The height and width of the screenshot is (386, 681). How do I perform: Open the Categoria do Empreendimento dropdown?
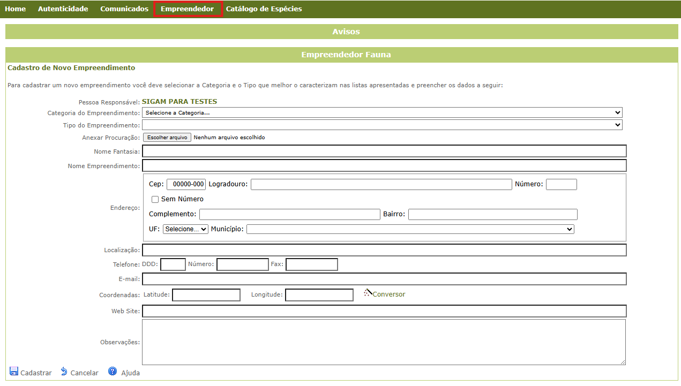point(382,112)
